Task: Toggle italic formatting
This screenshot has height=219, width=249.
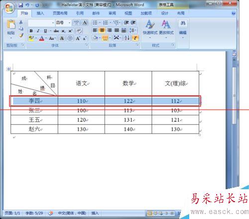Action: [x=38, y=31]
